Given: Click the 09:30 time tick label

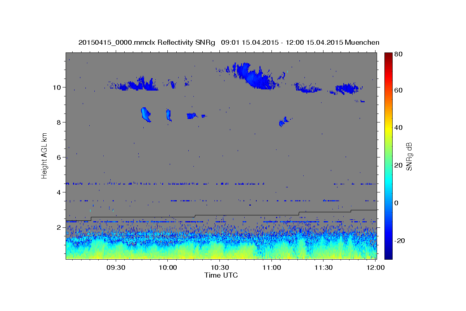Looking at the screenshot, I should point(116,268).
